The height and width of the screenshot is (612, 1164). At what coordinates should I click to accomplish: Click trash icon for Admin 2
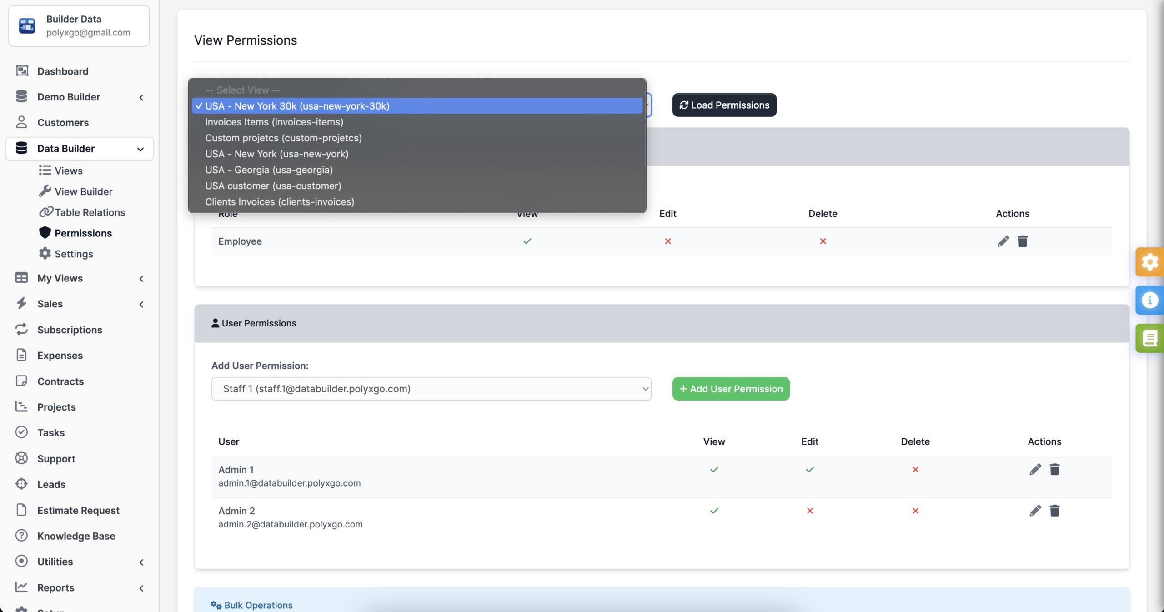point(1054,511)
